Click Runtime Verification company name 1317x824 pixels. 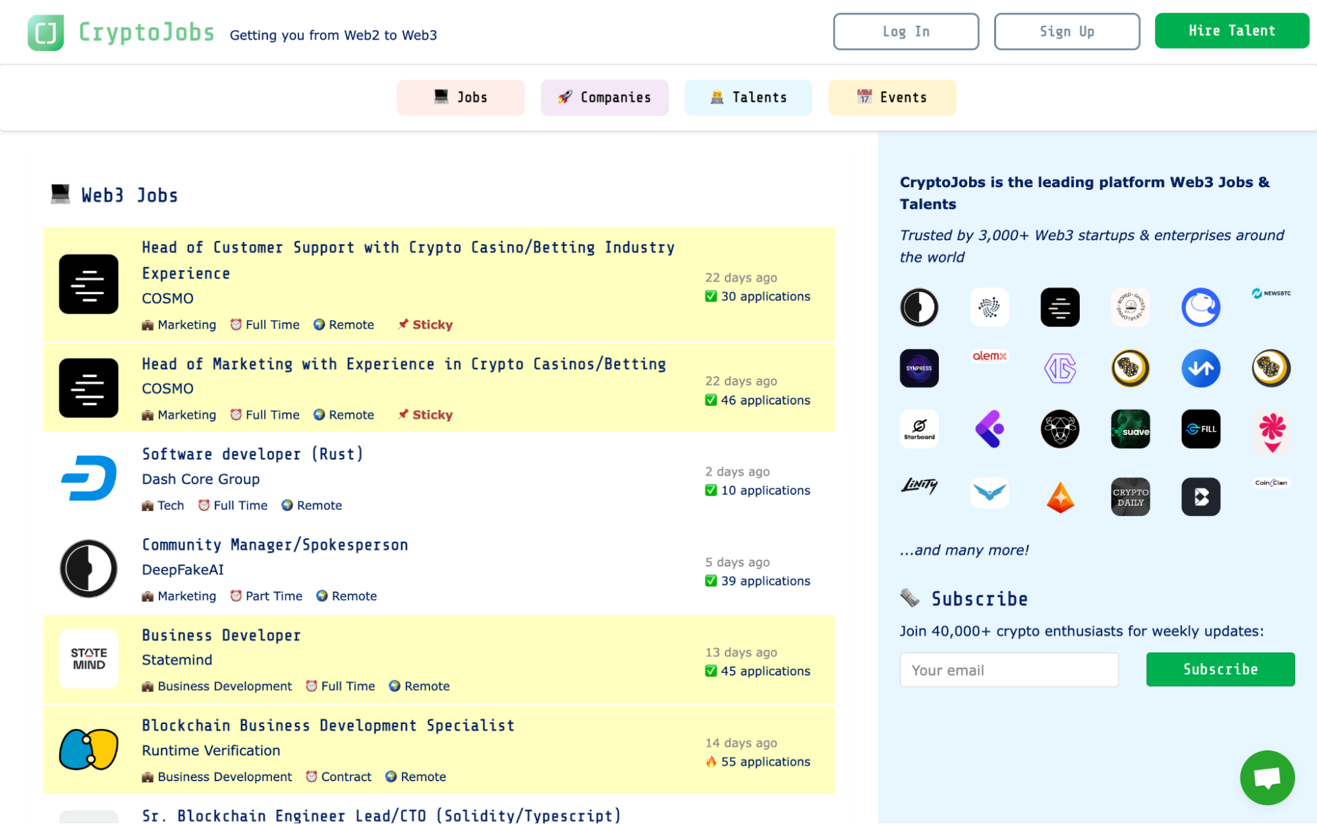pyautogui.click(x=211, y=750)
